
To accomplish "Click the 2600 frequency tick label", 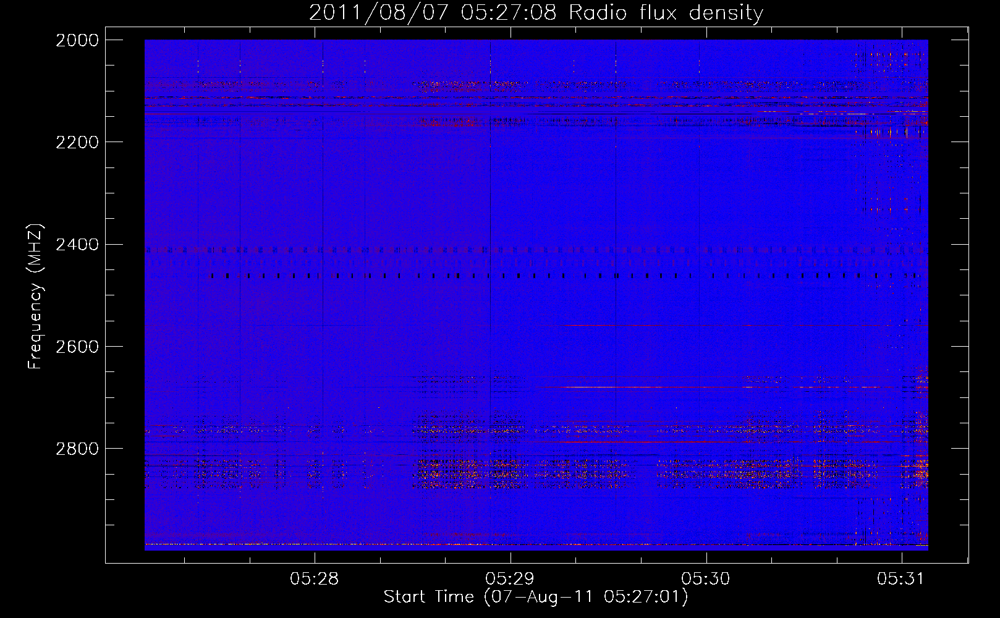I will pyautogui.click(x=77, y=347).
